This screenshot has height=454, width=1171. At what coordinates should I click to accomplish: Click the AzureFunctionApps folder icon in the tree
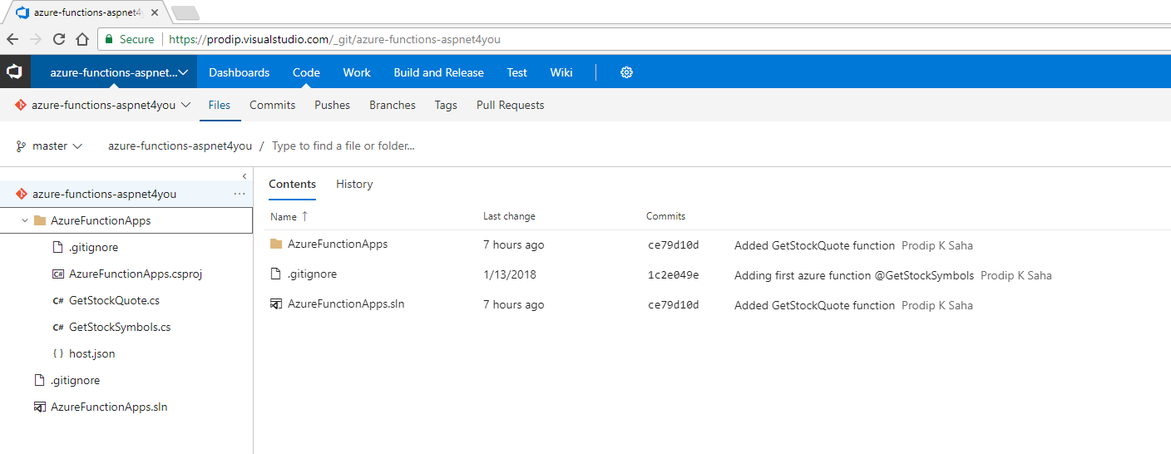[40, 221]
